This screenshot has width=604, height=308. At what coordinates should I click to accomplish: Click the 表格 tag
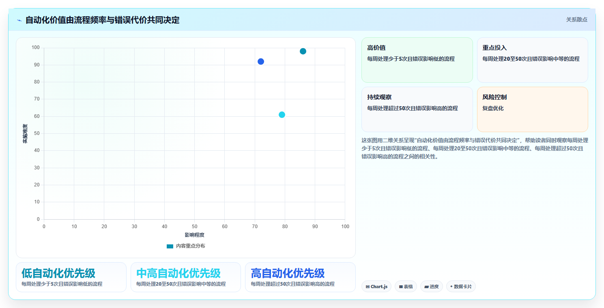(406, 287)
